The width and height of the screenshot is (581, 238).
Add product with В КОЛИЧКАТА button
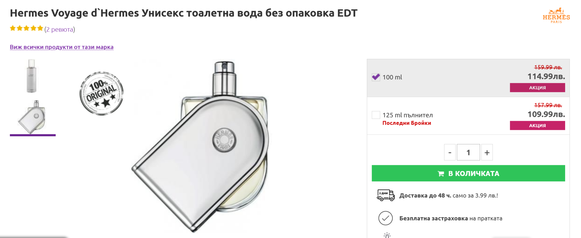point(468,173)
